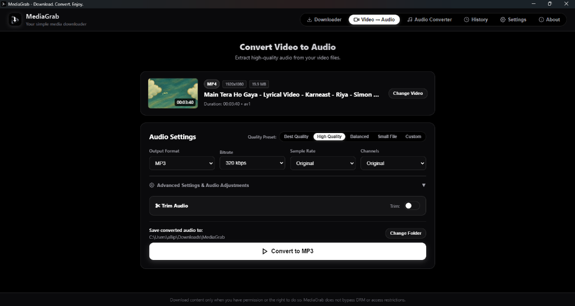Click the Change Folder button
575x306 pixels.
tap(405, 234)
